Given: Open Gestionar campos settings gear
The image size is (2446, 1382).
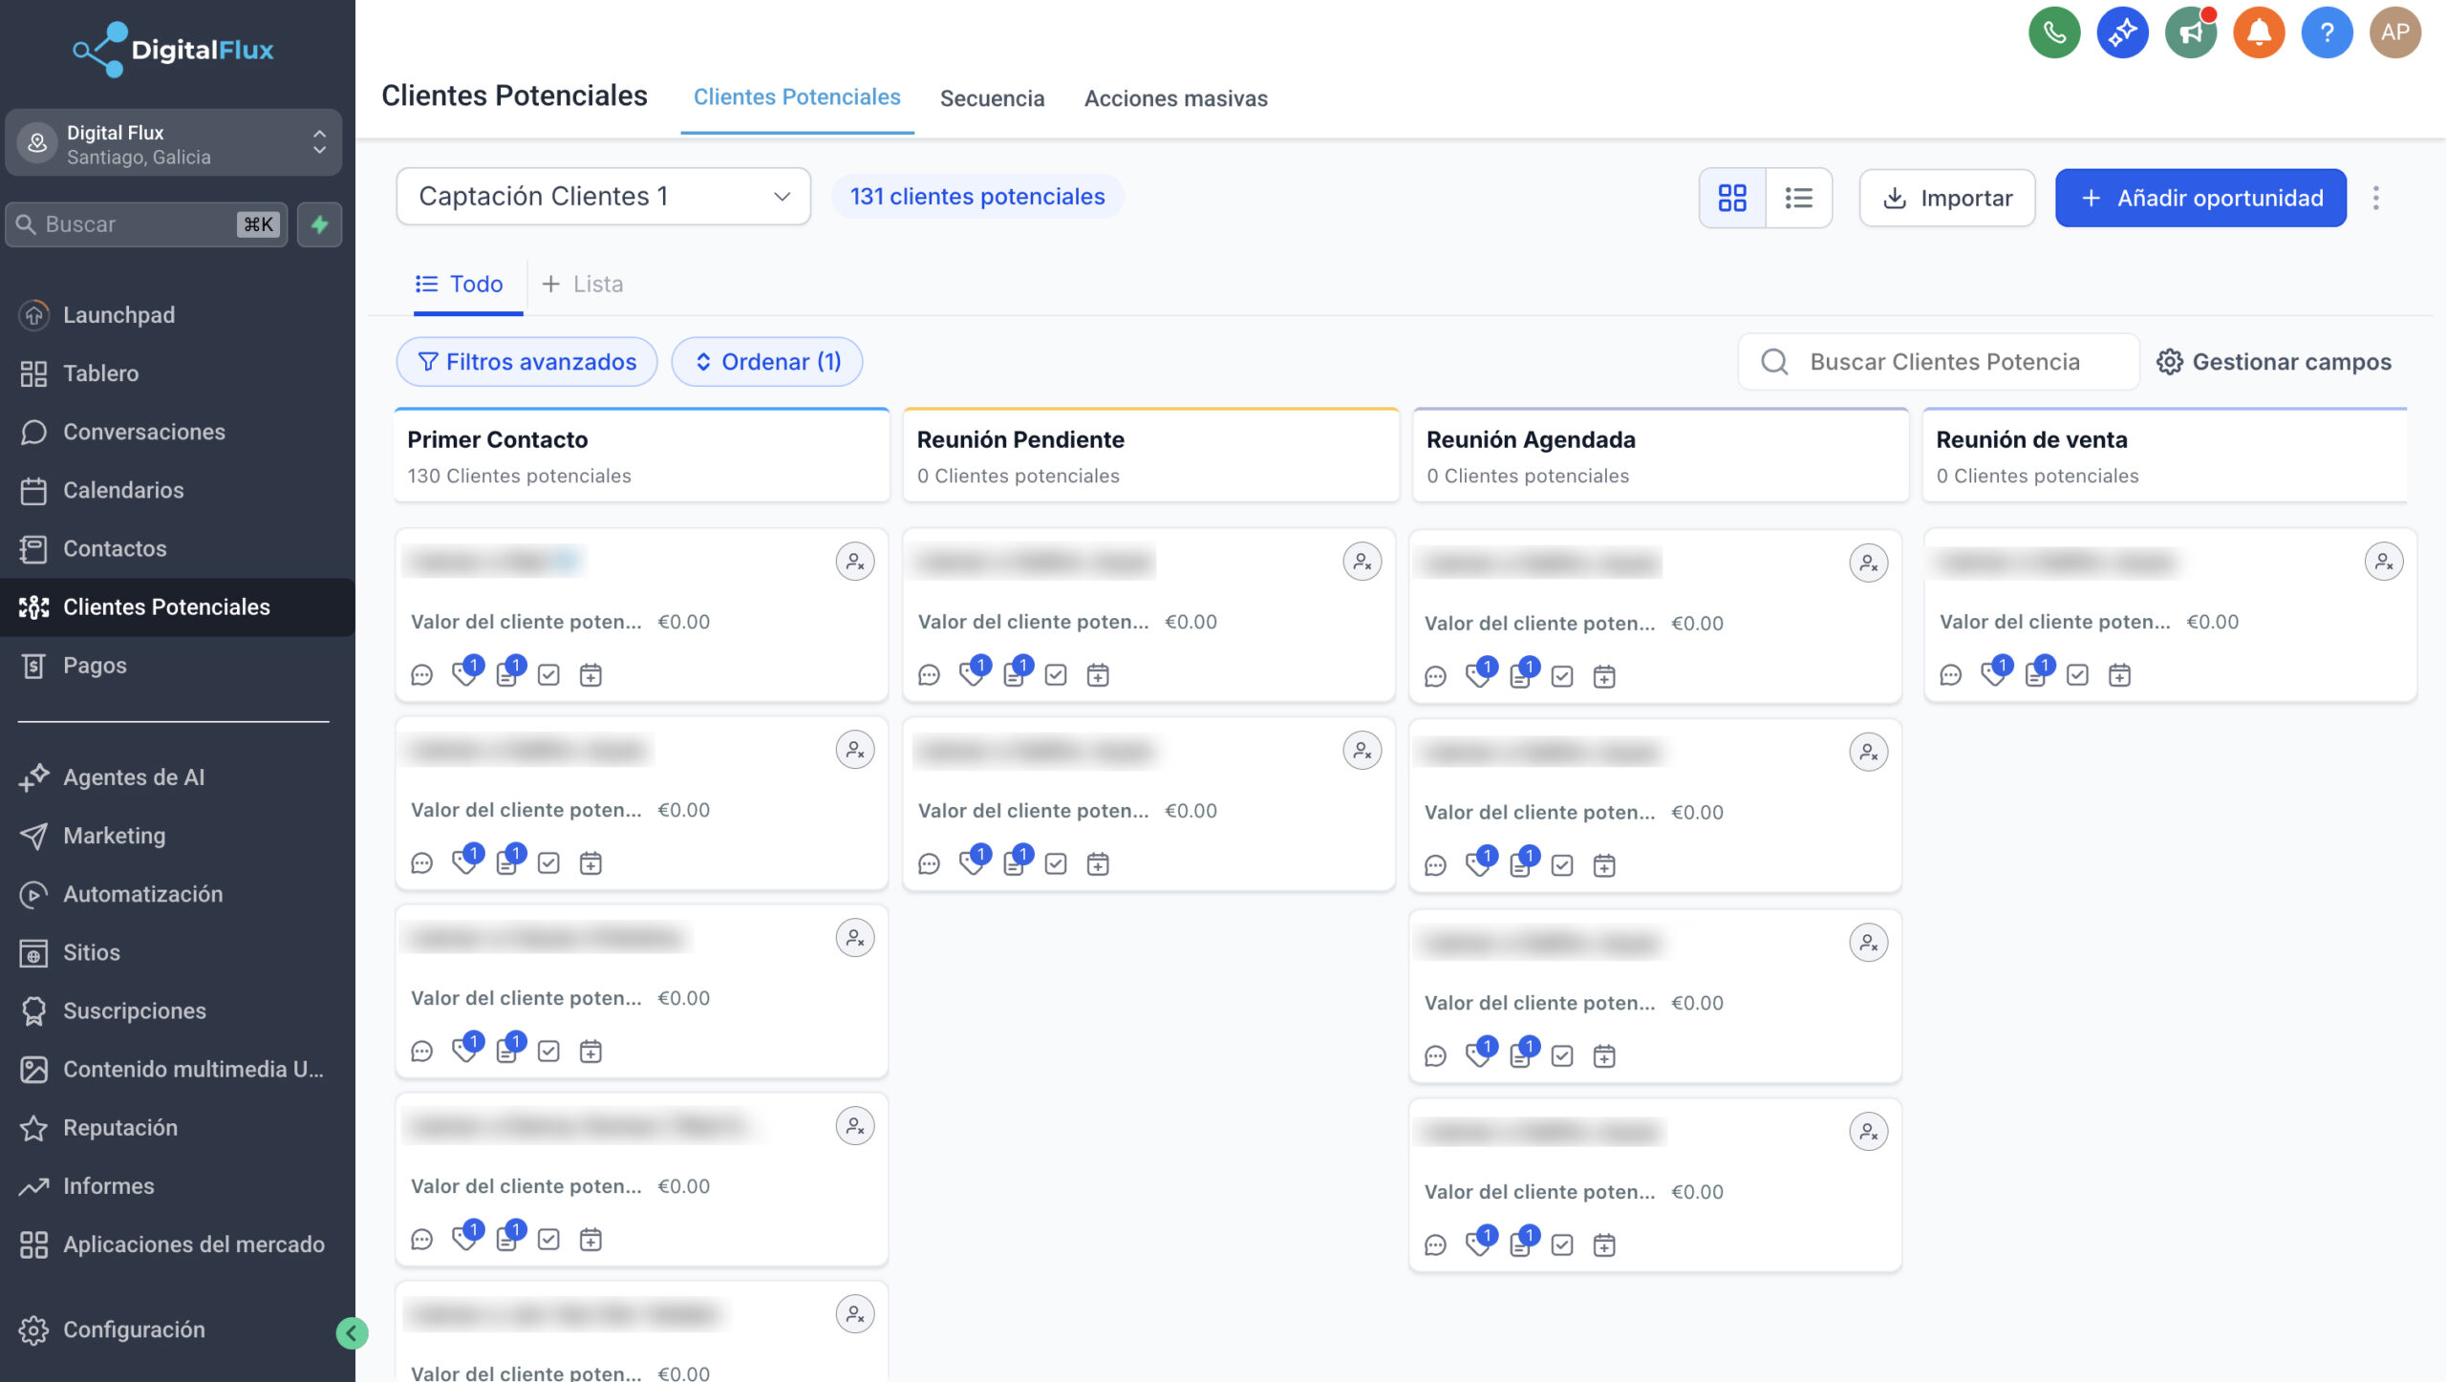Looking at the screenshot, I should [2170, 361].
